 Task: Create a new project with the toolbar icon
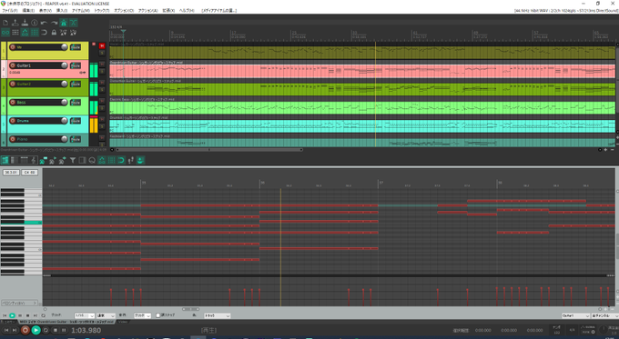click(5, 23)
